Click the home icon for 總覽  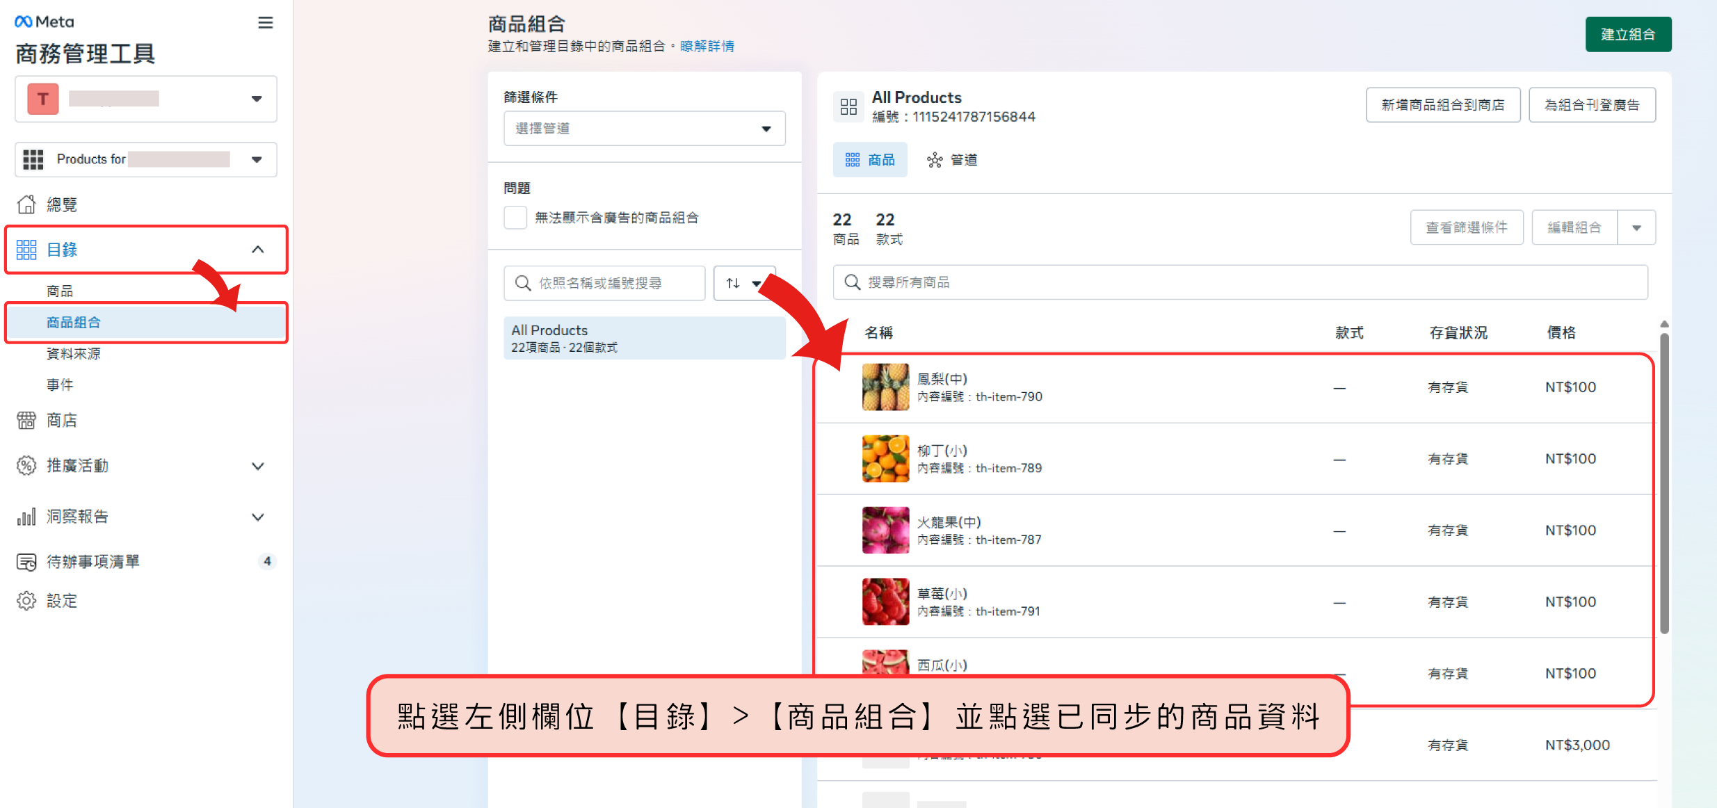pyautogui.click(x=26, y=204)
